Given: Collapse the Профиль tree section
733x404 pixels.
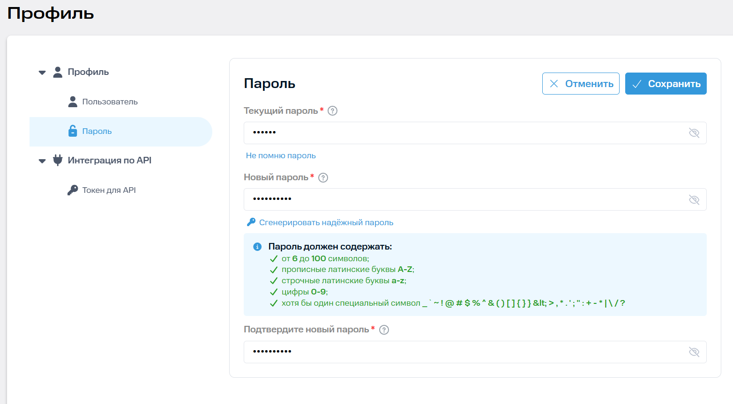Looking at the screenshot, I should click(x=42, y=73).
